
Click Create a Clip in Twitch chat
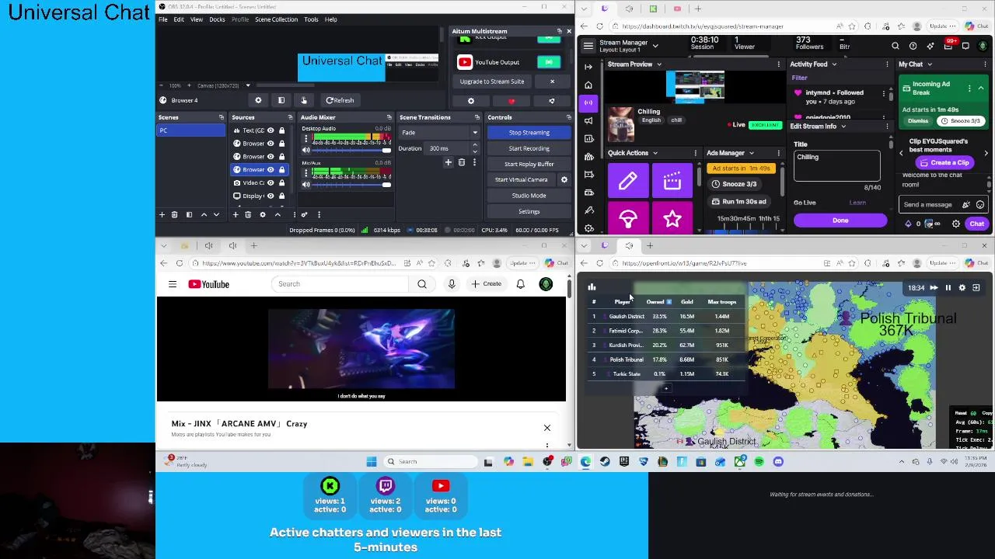coord(944,162)
